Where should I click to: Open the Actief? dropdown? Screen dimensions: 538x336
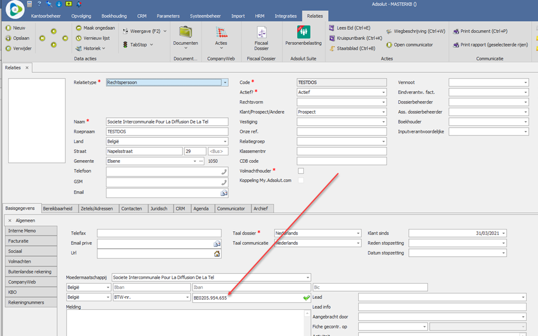383,92
